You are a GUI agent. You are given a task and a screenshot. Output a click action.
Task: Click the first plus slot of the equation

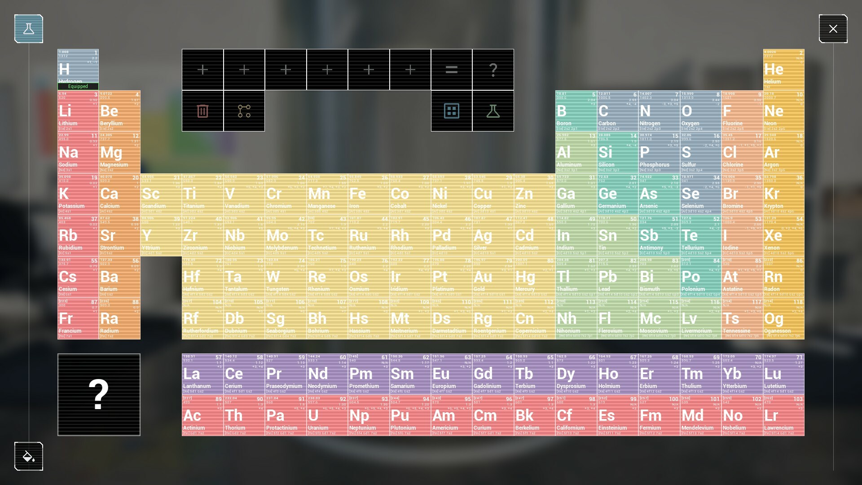click(202, 70)
